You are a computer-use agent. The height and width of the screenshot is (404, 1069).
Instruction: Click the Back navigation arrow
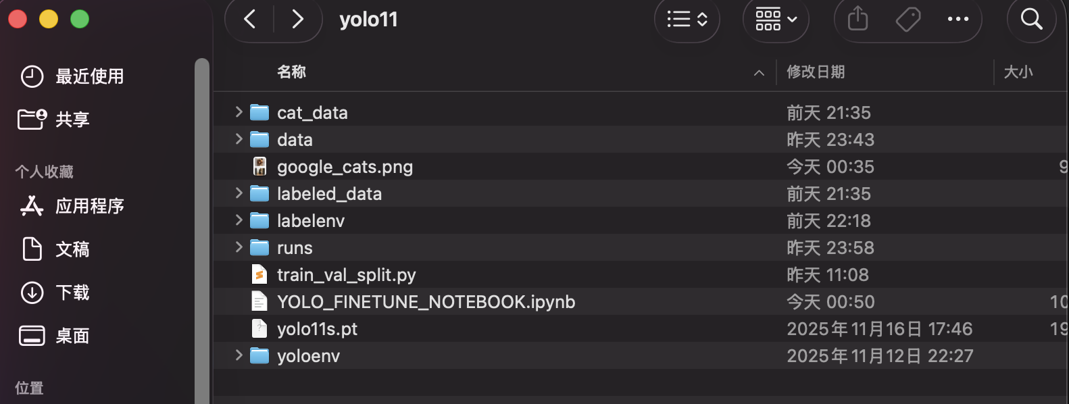click(250, 19)
